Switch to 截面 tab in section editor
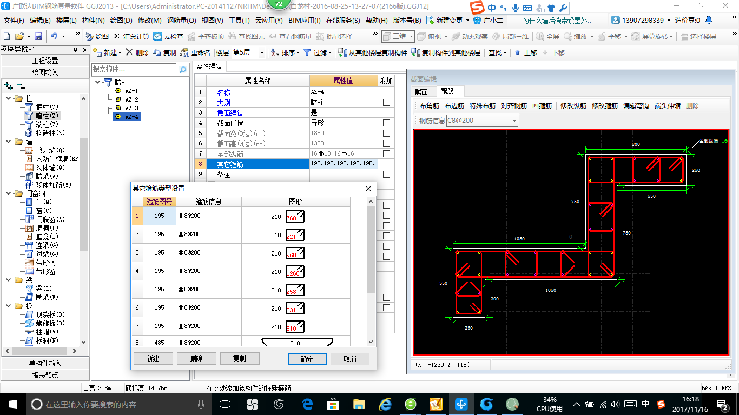The width and height of the screenshot is (739, 415). [x=421, y=92]
